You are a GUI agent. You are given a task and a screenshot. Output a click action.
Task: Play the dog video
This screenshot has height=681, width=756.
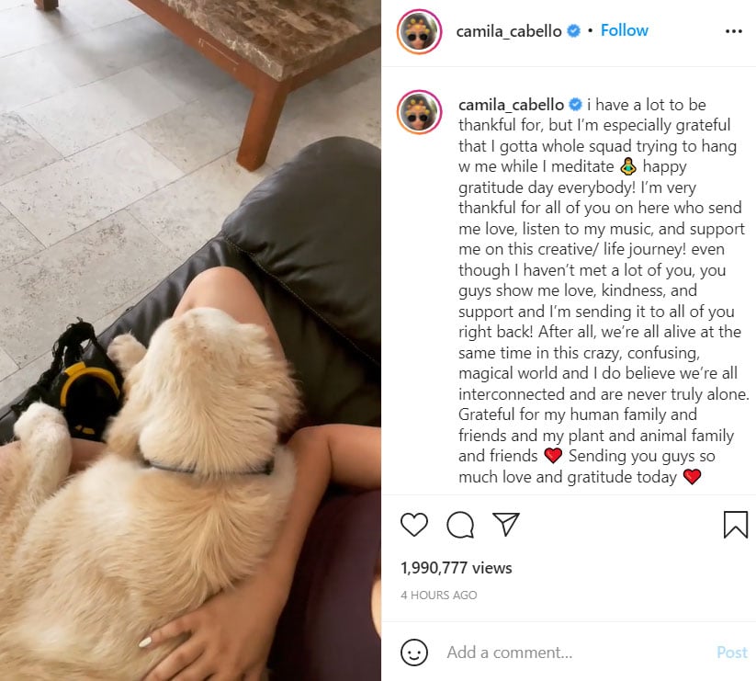pyautogui.click(x=190, y=340)
